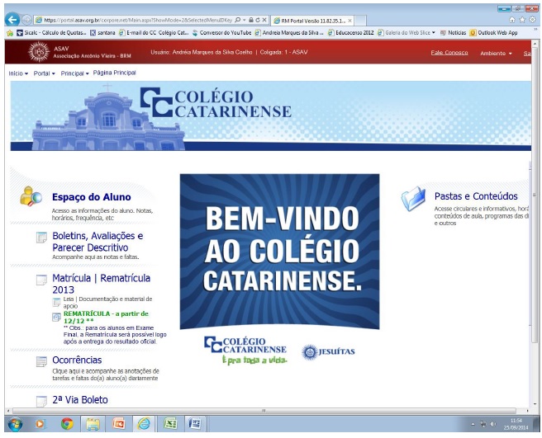Click the add to favorites bar star icon
542x438 pixels.
tap(10, 33)
